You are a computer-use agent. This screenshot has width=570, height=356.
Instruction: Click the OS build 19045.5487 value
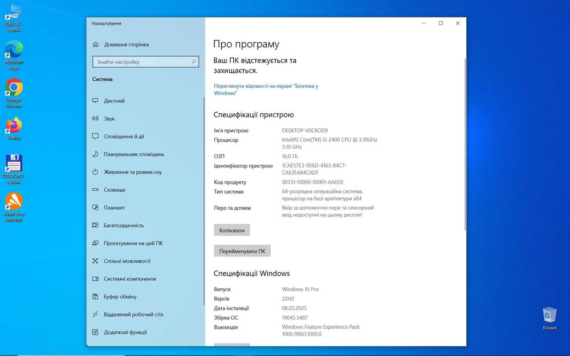pos(295,317)
